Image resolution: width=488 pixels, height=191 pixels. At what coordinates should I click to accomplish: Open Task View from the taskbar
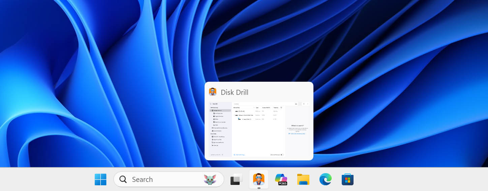pyautogui.click(x=237, y=179)
